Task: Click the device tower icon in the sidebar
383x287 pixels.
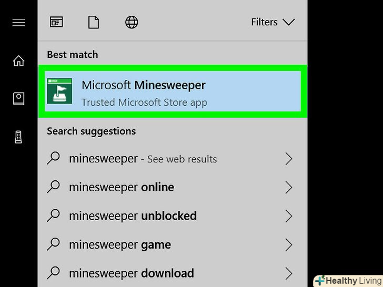Action: (18, 137)
